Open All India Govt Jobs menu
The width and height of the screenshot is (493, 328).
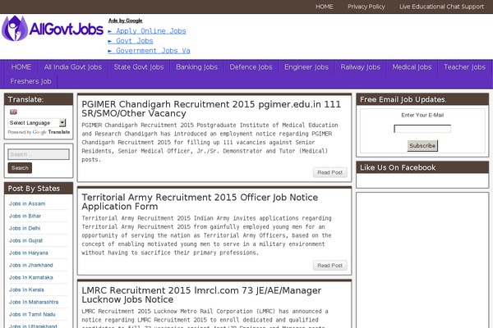(73, 67)
